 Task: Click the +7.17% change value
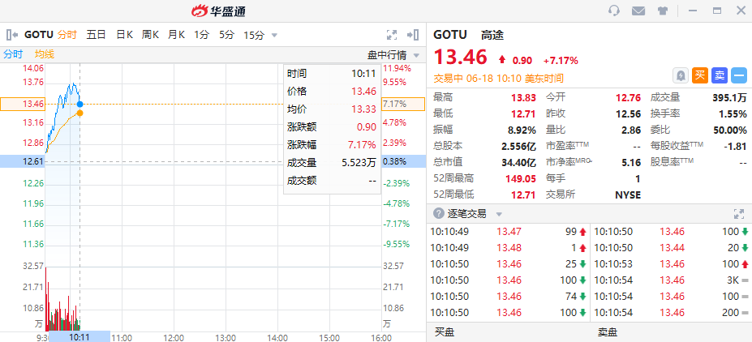(561, 60)
